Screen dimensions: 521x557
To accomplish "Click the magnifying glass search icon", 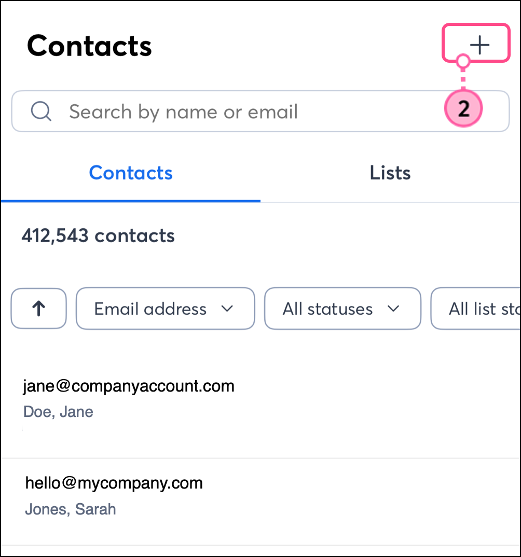I will tap(40, 112).
